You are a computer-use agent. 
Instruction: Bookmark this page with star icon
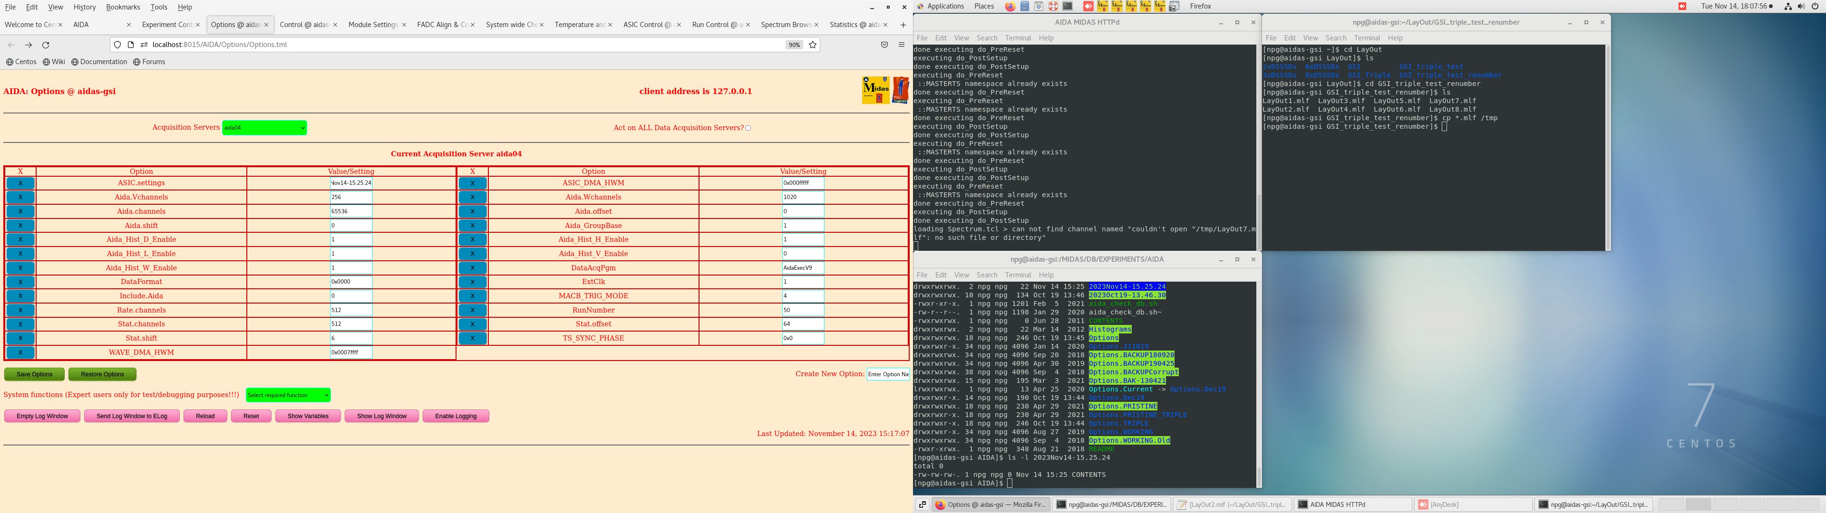(813, 45)
